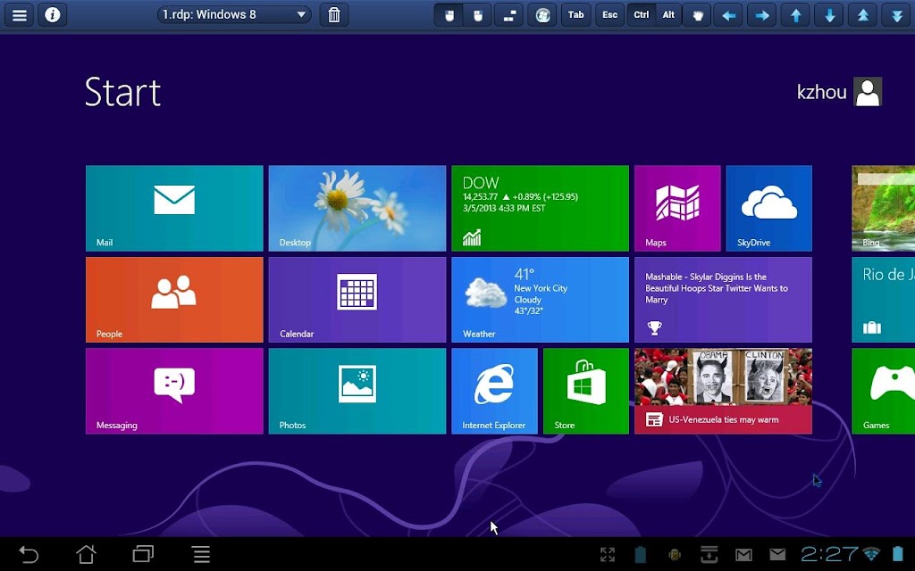Screen dimensions: 915x571
Task: Launch the Internet Explorer tile
Action: click(x=494, y=391)
